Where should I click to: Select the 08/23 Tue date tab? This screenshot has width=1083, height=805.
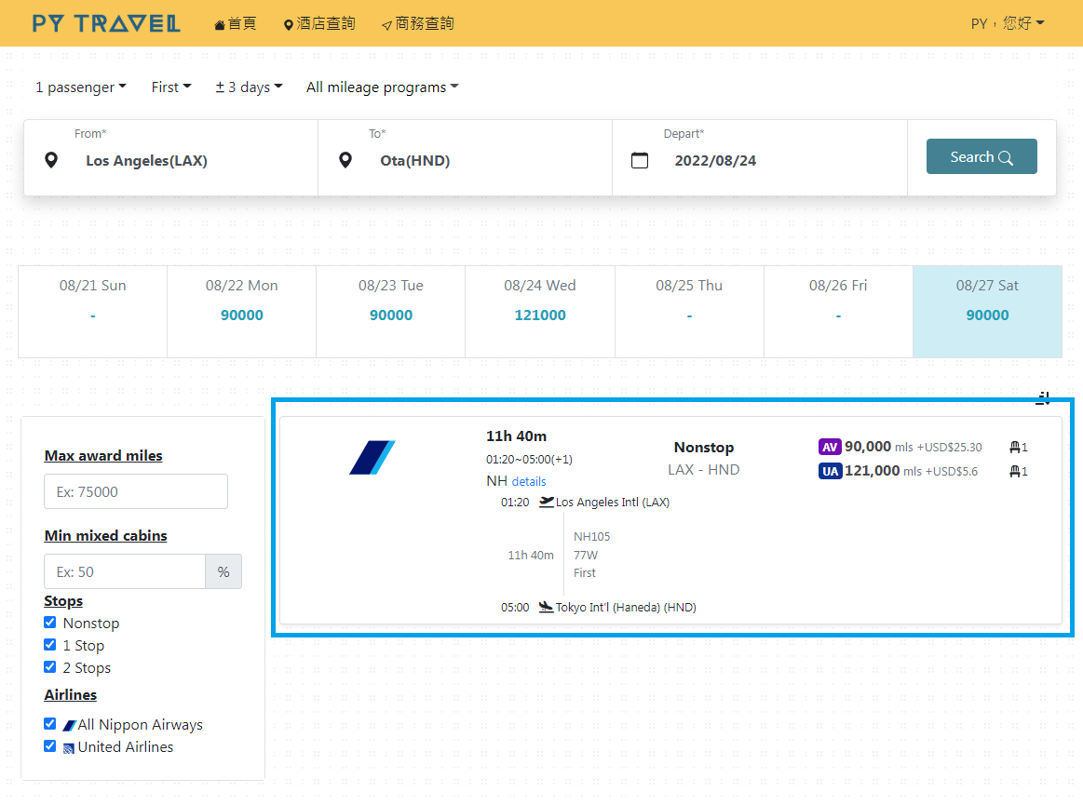[x=391, y=312]
